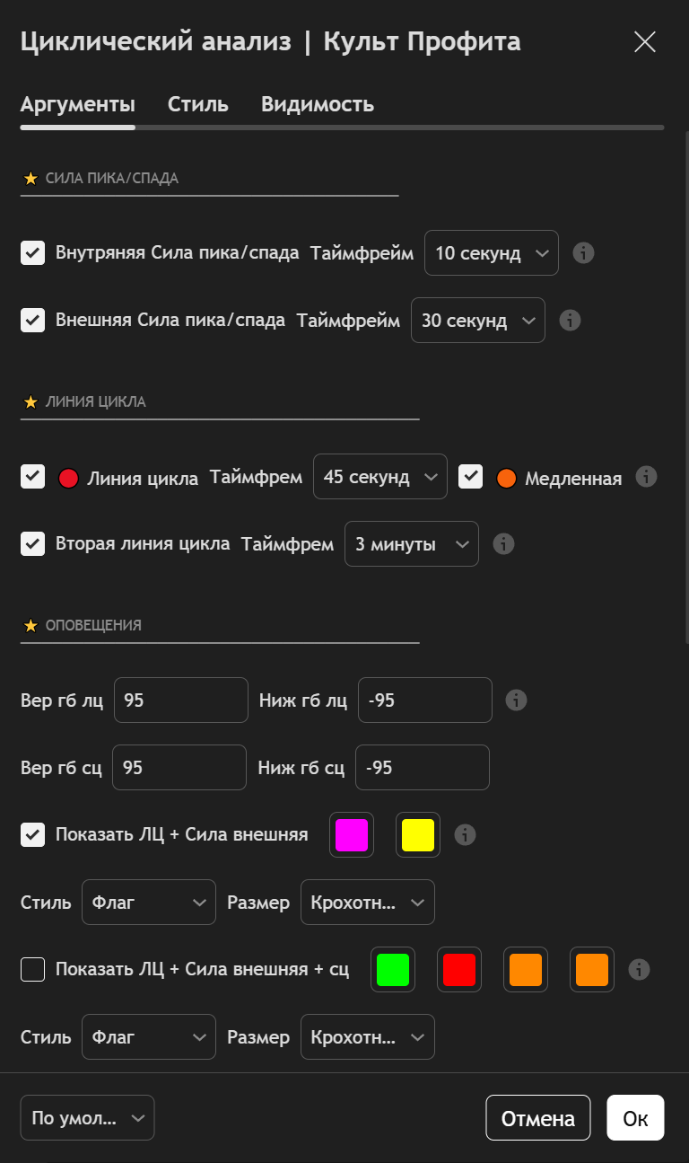Click the Вер гб лц input field
Viewport: 689px width, 1163px height.
coord(180,700)
